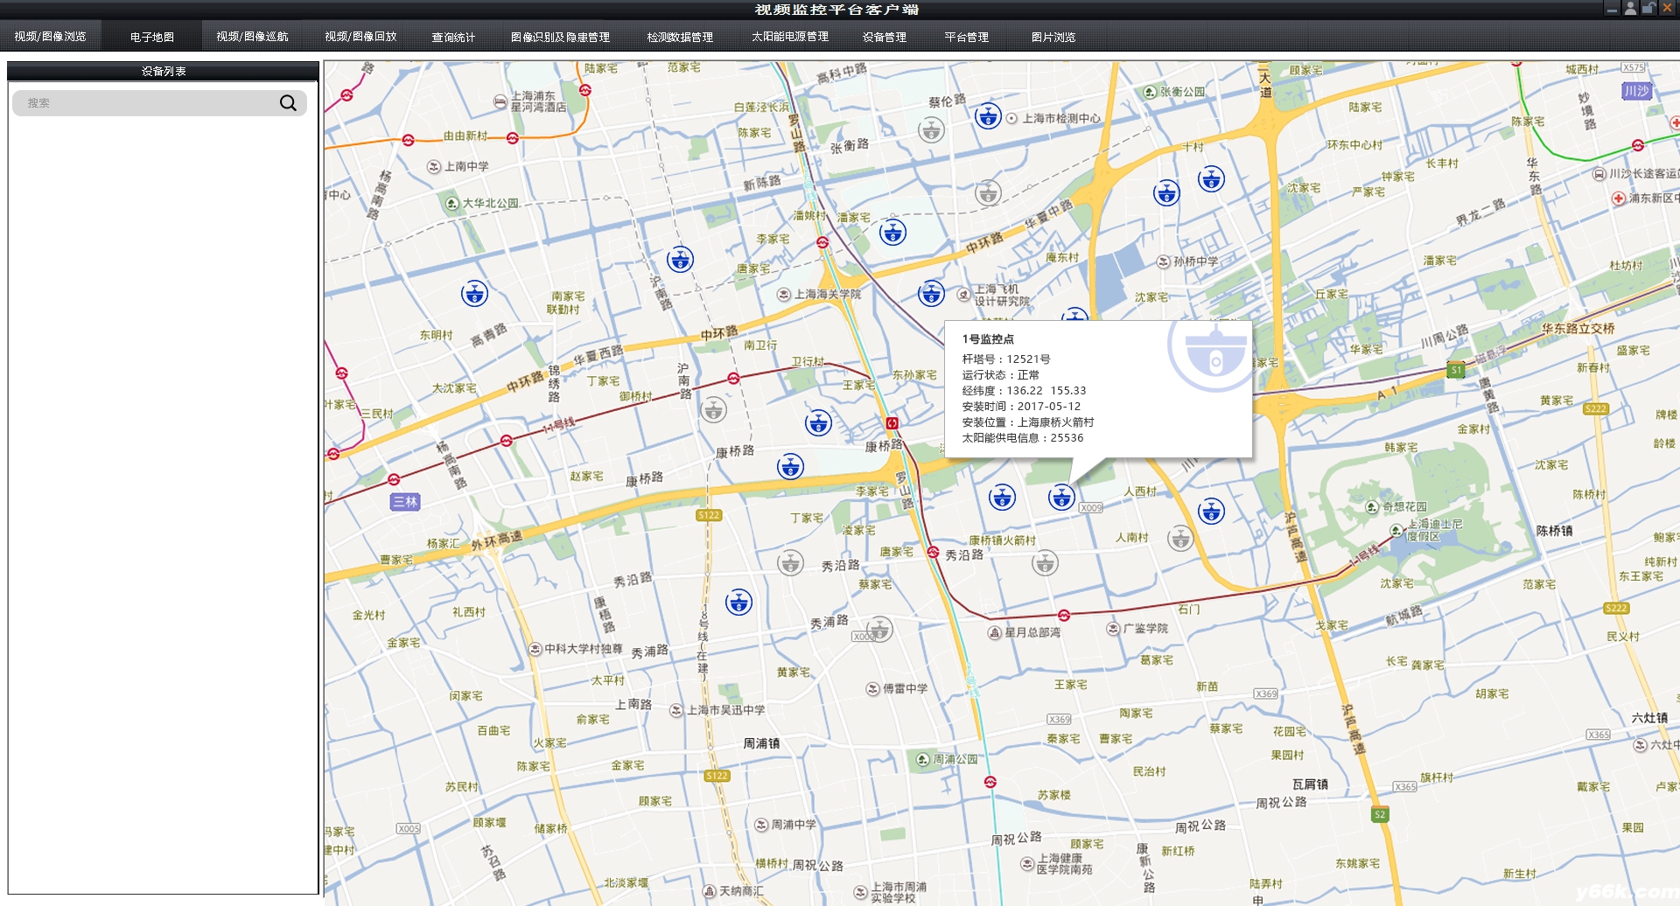
Task: Click the large camera icon in 1号监控点 popup
Action: point(1212,355)
